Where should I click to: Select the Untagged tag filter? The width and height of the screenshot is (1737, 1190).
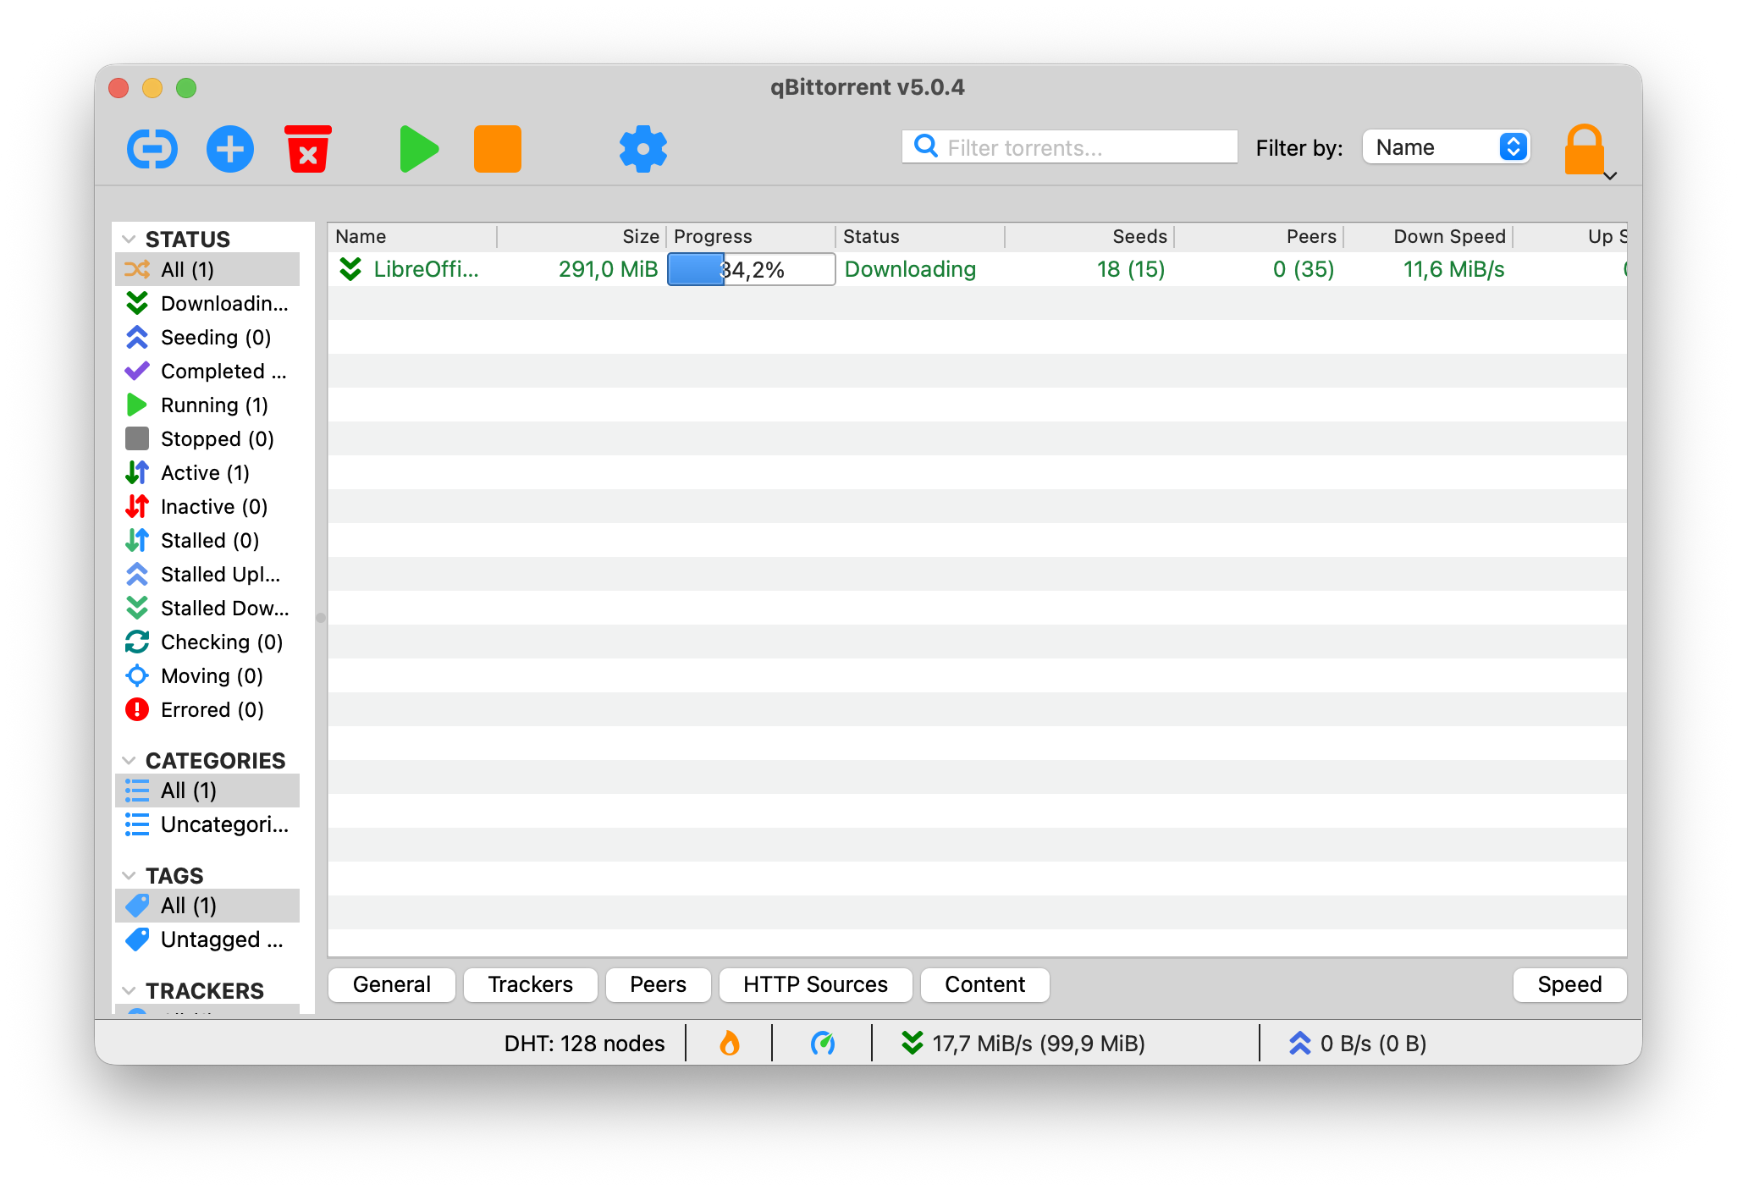207,939
